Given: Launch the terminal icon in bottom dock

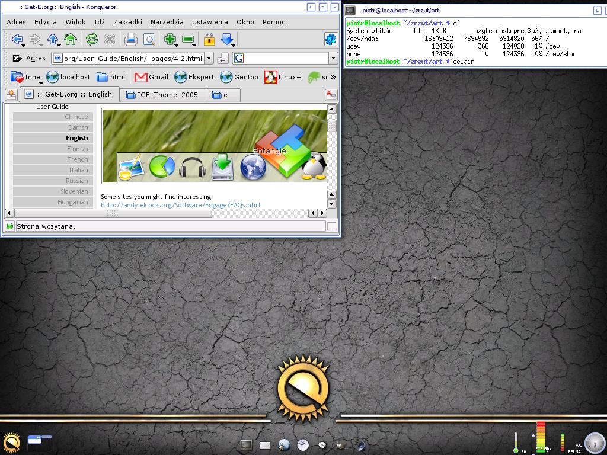Looking at the screenshot, I should (246, 445).
